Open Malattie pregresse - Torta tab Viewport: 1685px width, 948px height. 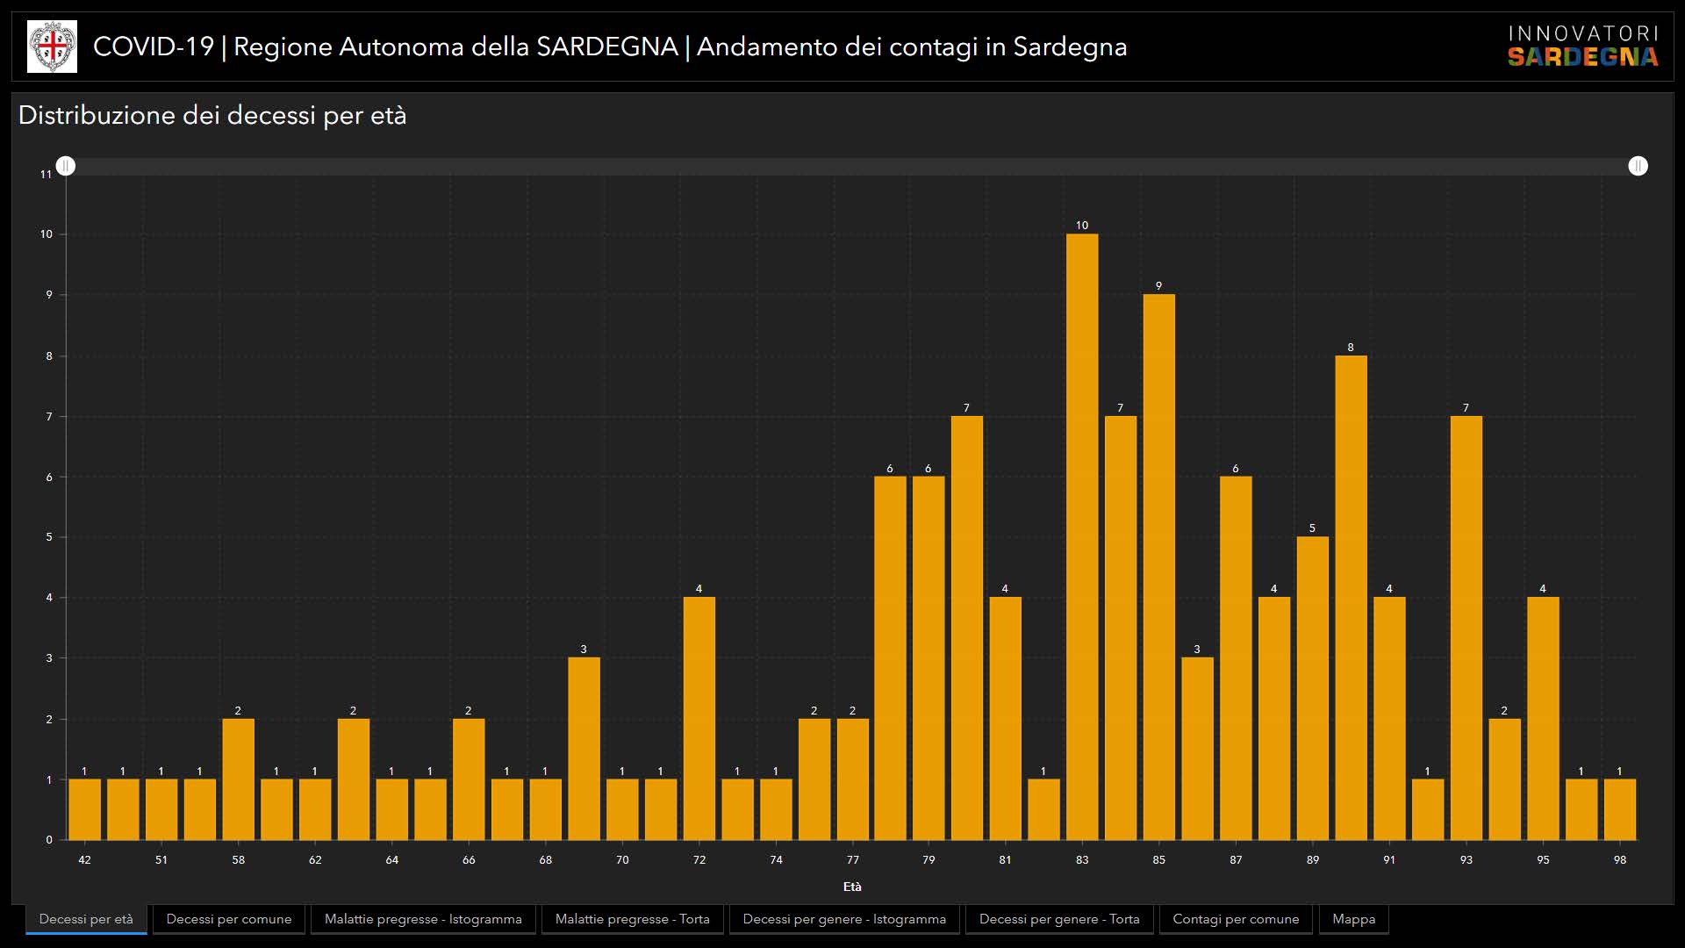[x=632, y=919]
